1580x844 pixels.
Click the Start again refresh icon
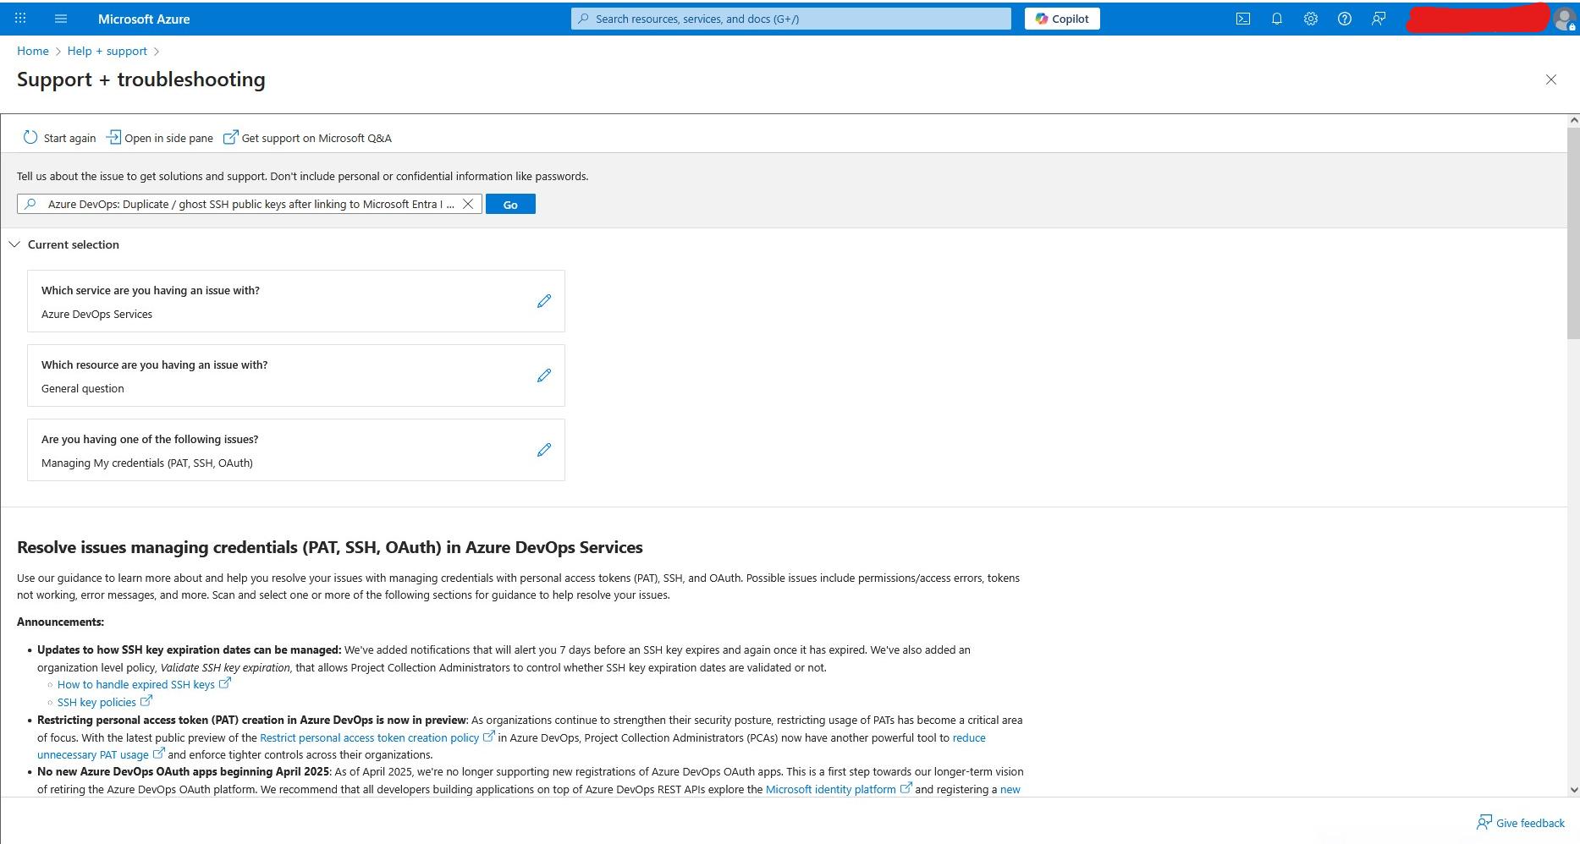pyautogui.click(x=30, y=138)
